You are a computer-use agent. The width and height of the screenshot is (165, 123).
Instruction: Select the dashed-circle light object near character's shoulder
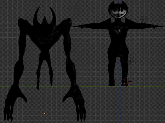143,20
